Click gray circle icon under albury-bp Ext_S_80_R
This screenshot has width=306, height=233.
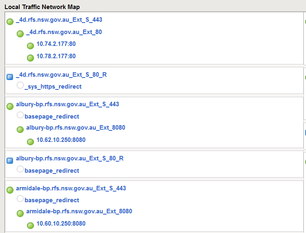pyautogui.click(x=20, y=169)
